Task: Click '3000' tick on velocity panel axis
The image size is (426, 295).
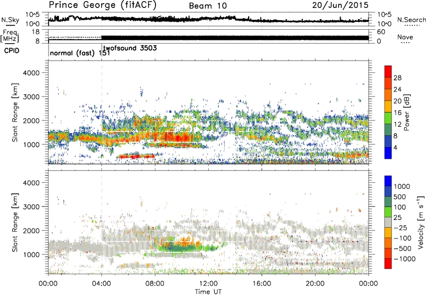Action: pos(31,207)
